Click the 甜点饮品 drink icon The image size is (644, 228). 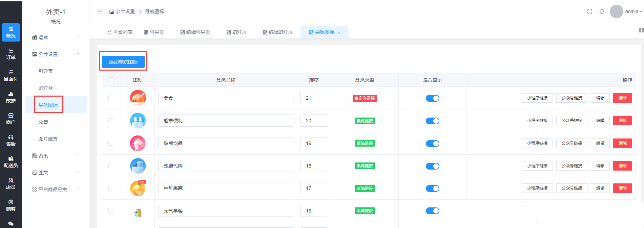pos(138,143)
